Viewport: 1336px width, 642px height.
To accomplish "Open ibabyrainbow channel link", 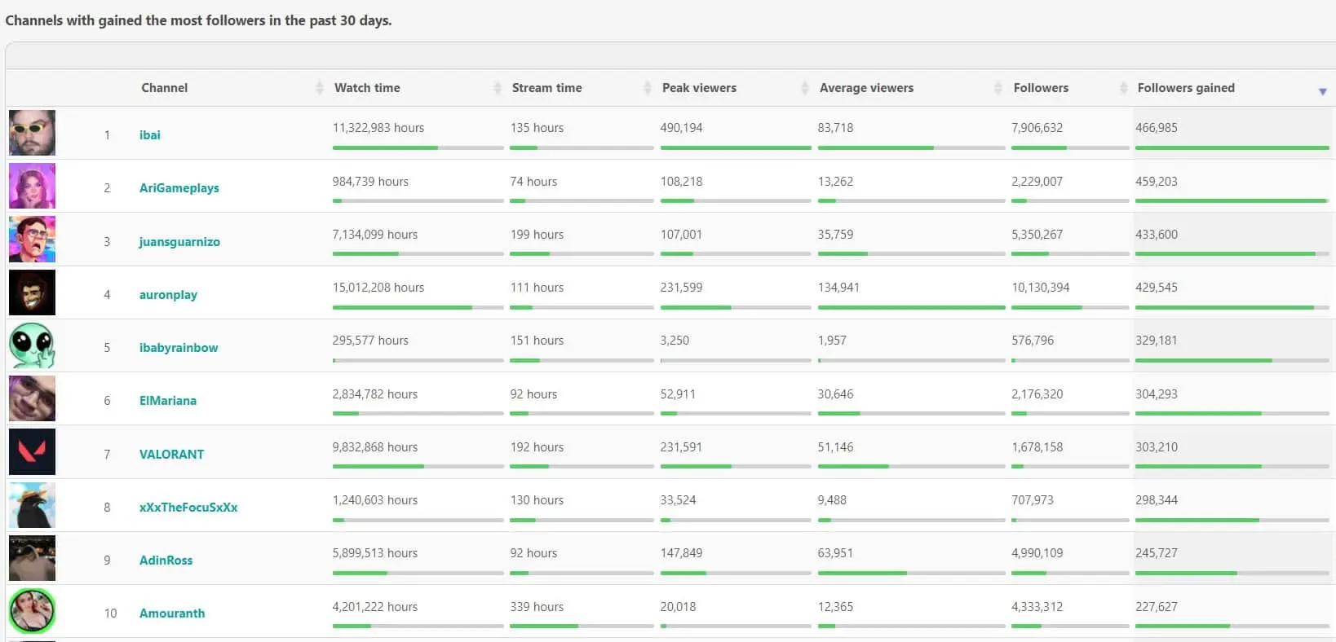I will pyautogui.click(x=179, y=347).
